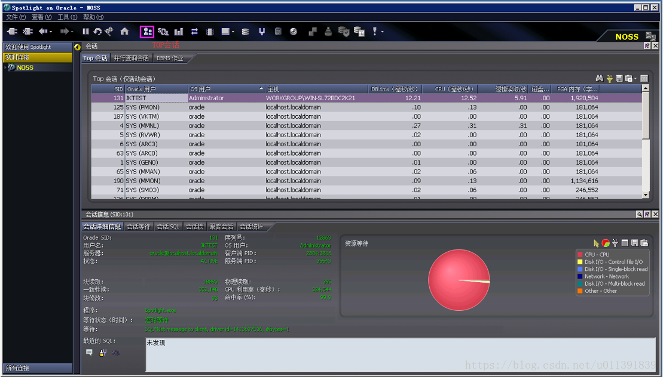Click pie chart type icon in resource waits
Viewport: 663px width, 377px height.
tap(606, 243)
